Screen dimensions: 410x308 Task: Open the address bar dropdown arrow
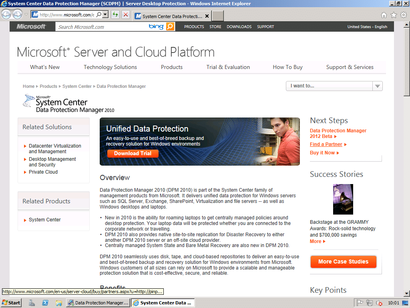tap(105, 14)
